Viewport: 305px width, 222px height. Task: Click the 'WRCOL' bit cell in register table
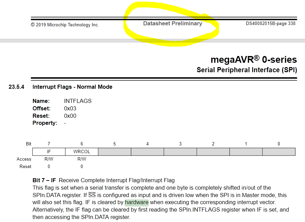coord(82,152)
